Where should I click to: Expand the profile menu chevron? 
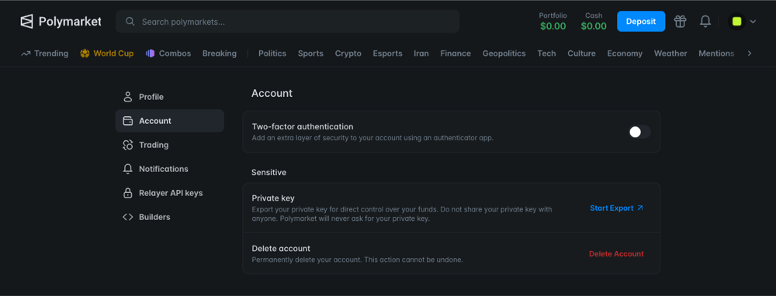click(753, 22)
